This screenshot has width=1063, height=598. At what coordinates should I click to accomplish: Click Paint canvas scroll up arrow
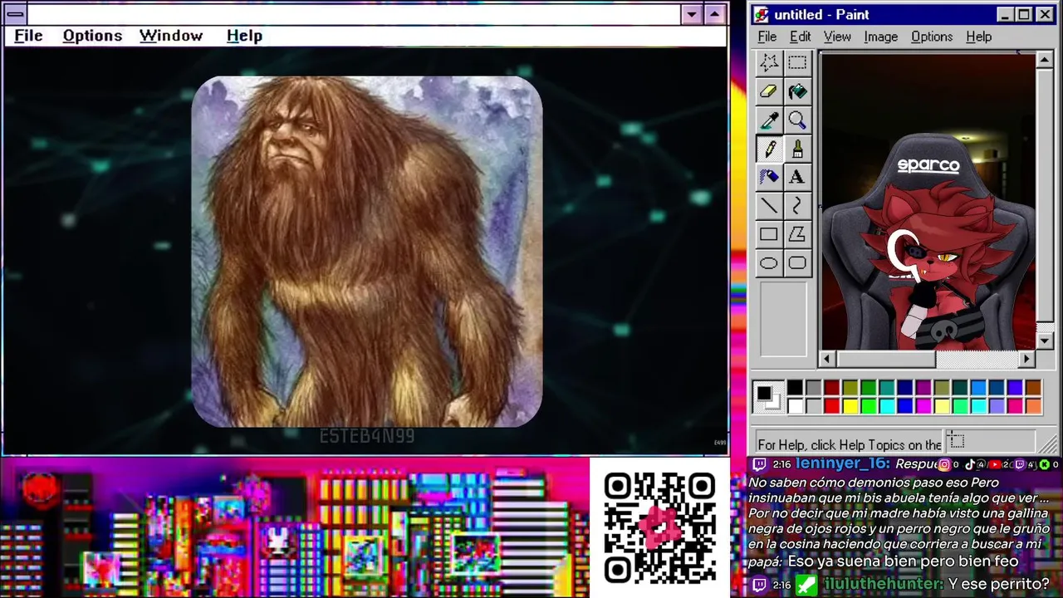point(1045,60)
